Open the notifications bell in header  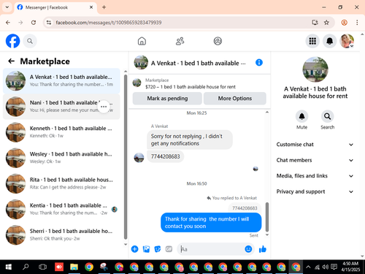(x=329, y=41)
